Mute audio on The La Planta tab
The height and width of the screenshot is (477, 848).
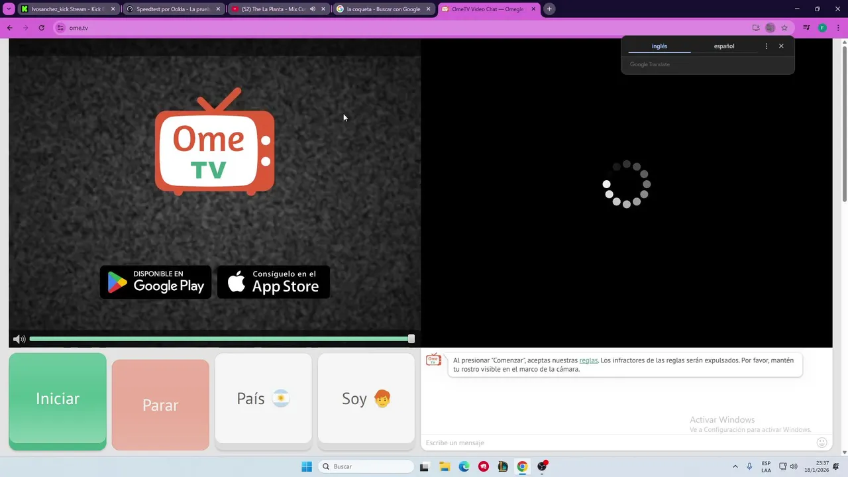point(313,9)
